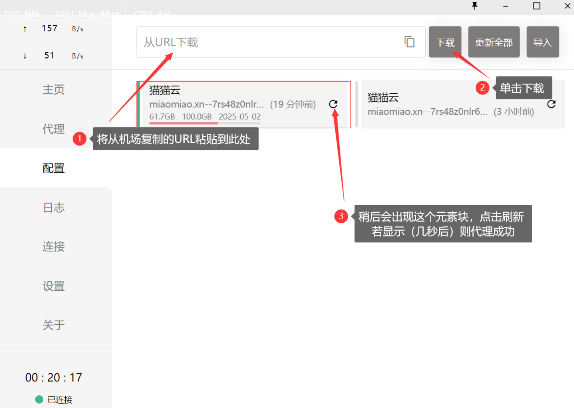The height and width of the screenshot is (408, 574).
Task: Open the 主页 page in the sidebar
Action: pyautogui.click(x=54, y=90)
